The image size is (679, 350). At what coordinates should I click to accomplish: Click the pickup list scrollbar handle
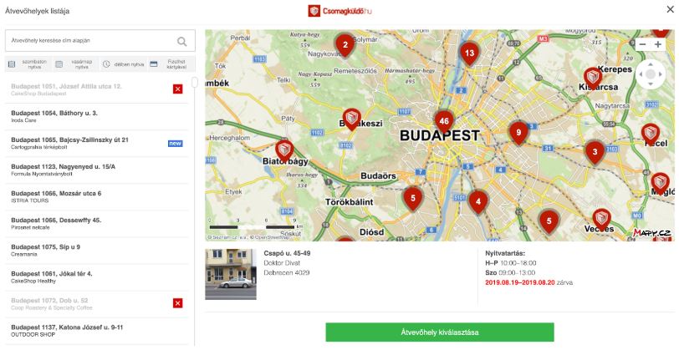(195, 82)
